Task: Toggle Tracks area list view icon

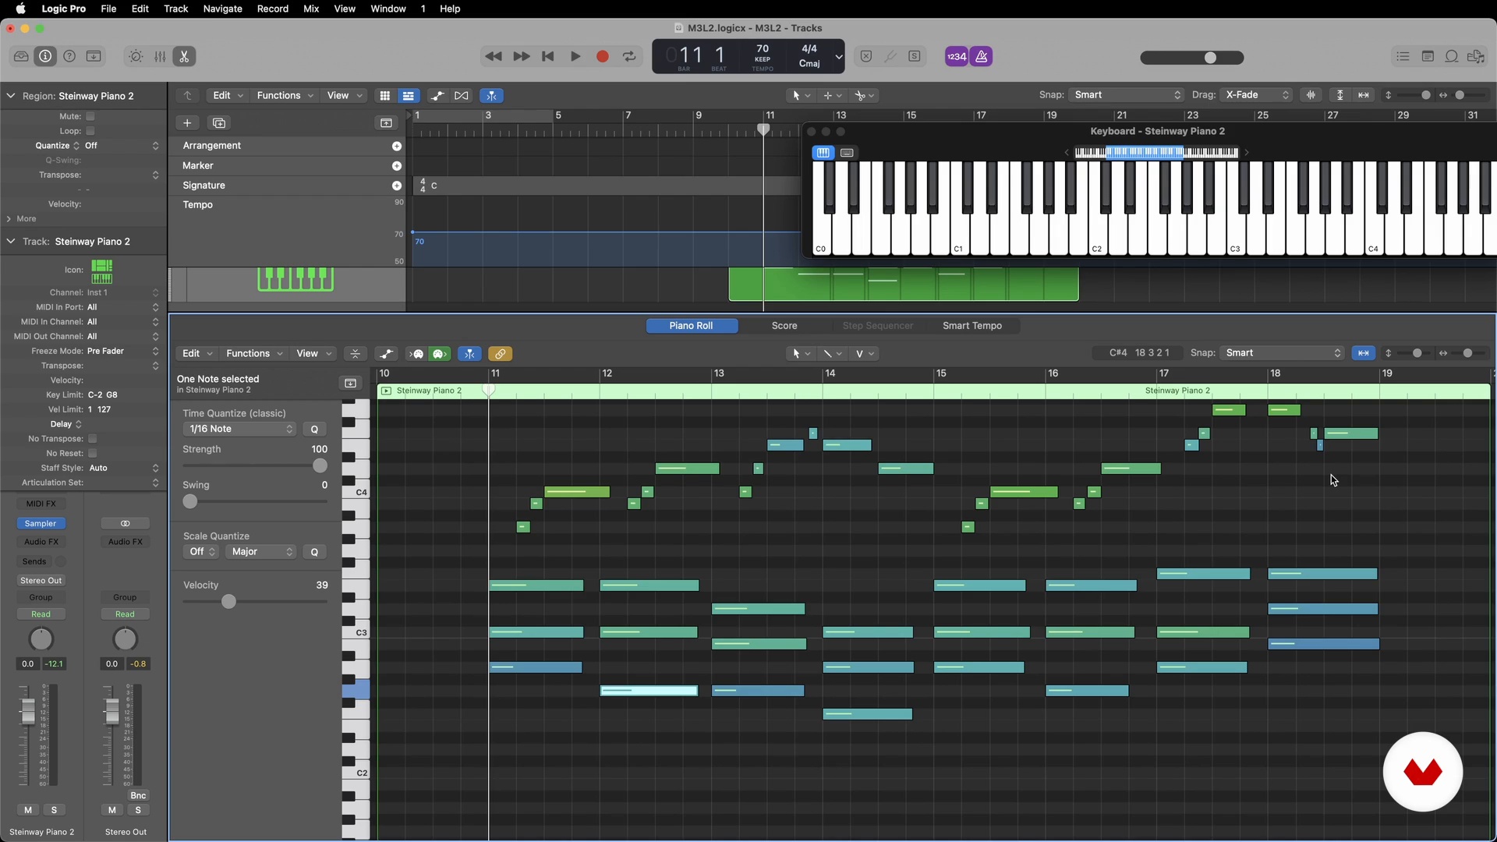Action: [408, 95]
